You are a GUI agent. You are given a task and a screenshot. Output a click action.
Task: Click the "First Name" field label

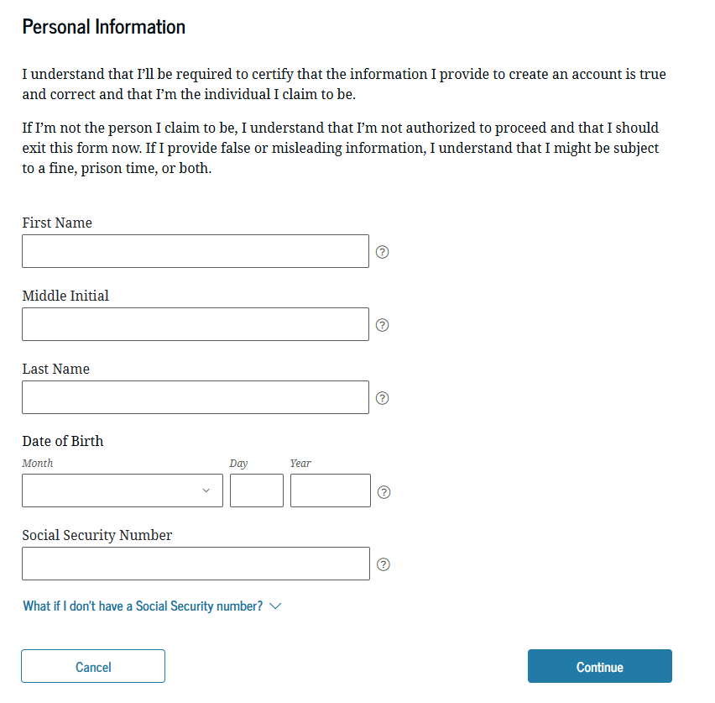click(x=57, y=223)
